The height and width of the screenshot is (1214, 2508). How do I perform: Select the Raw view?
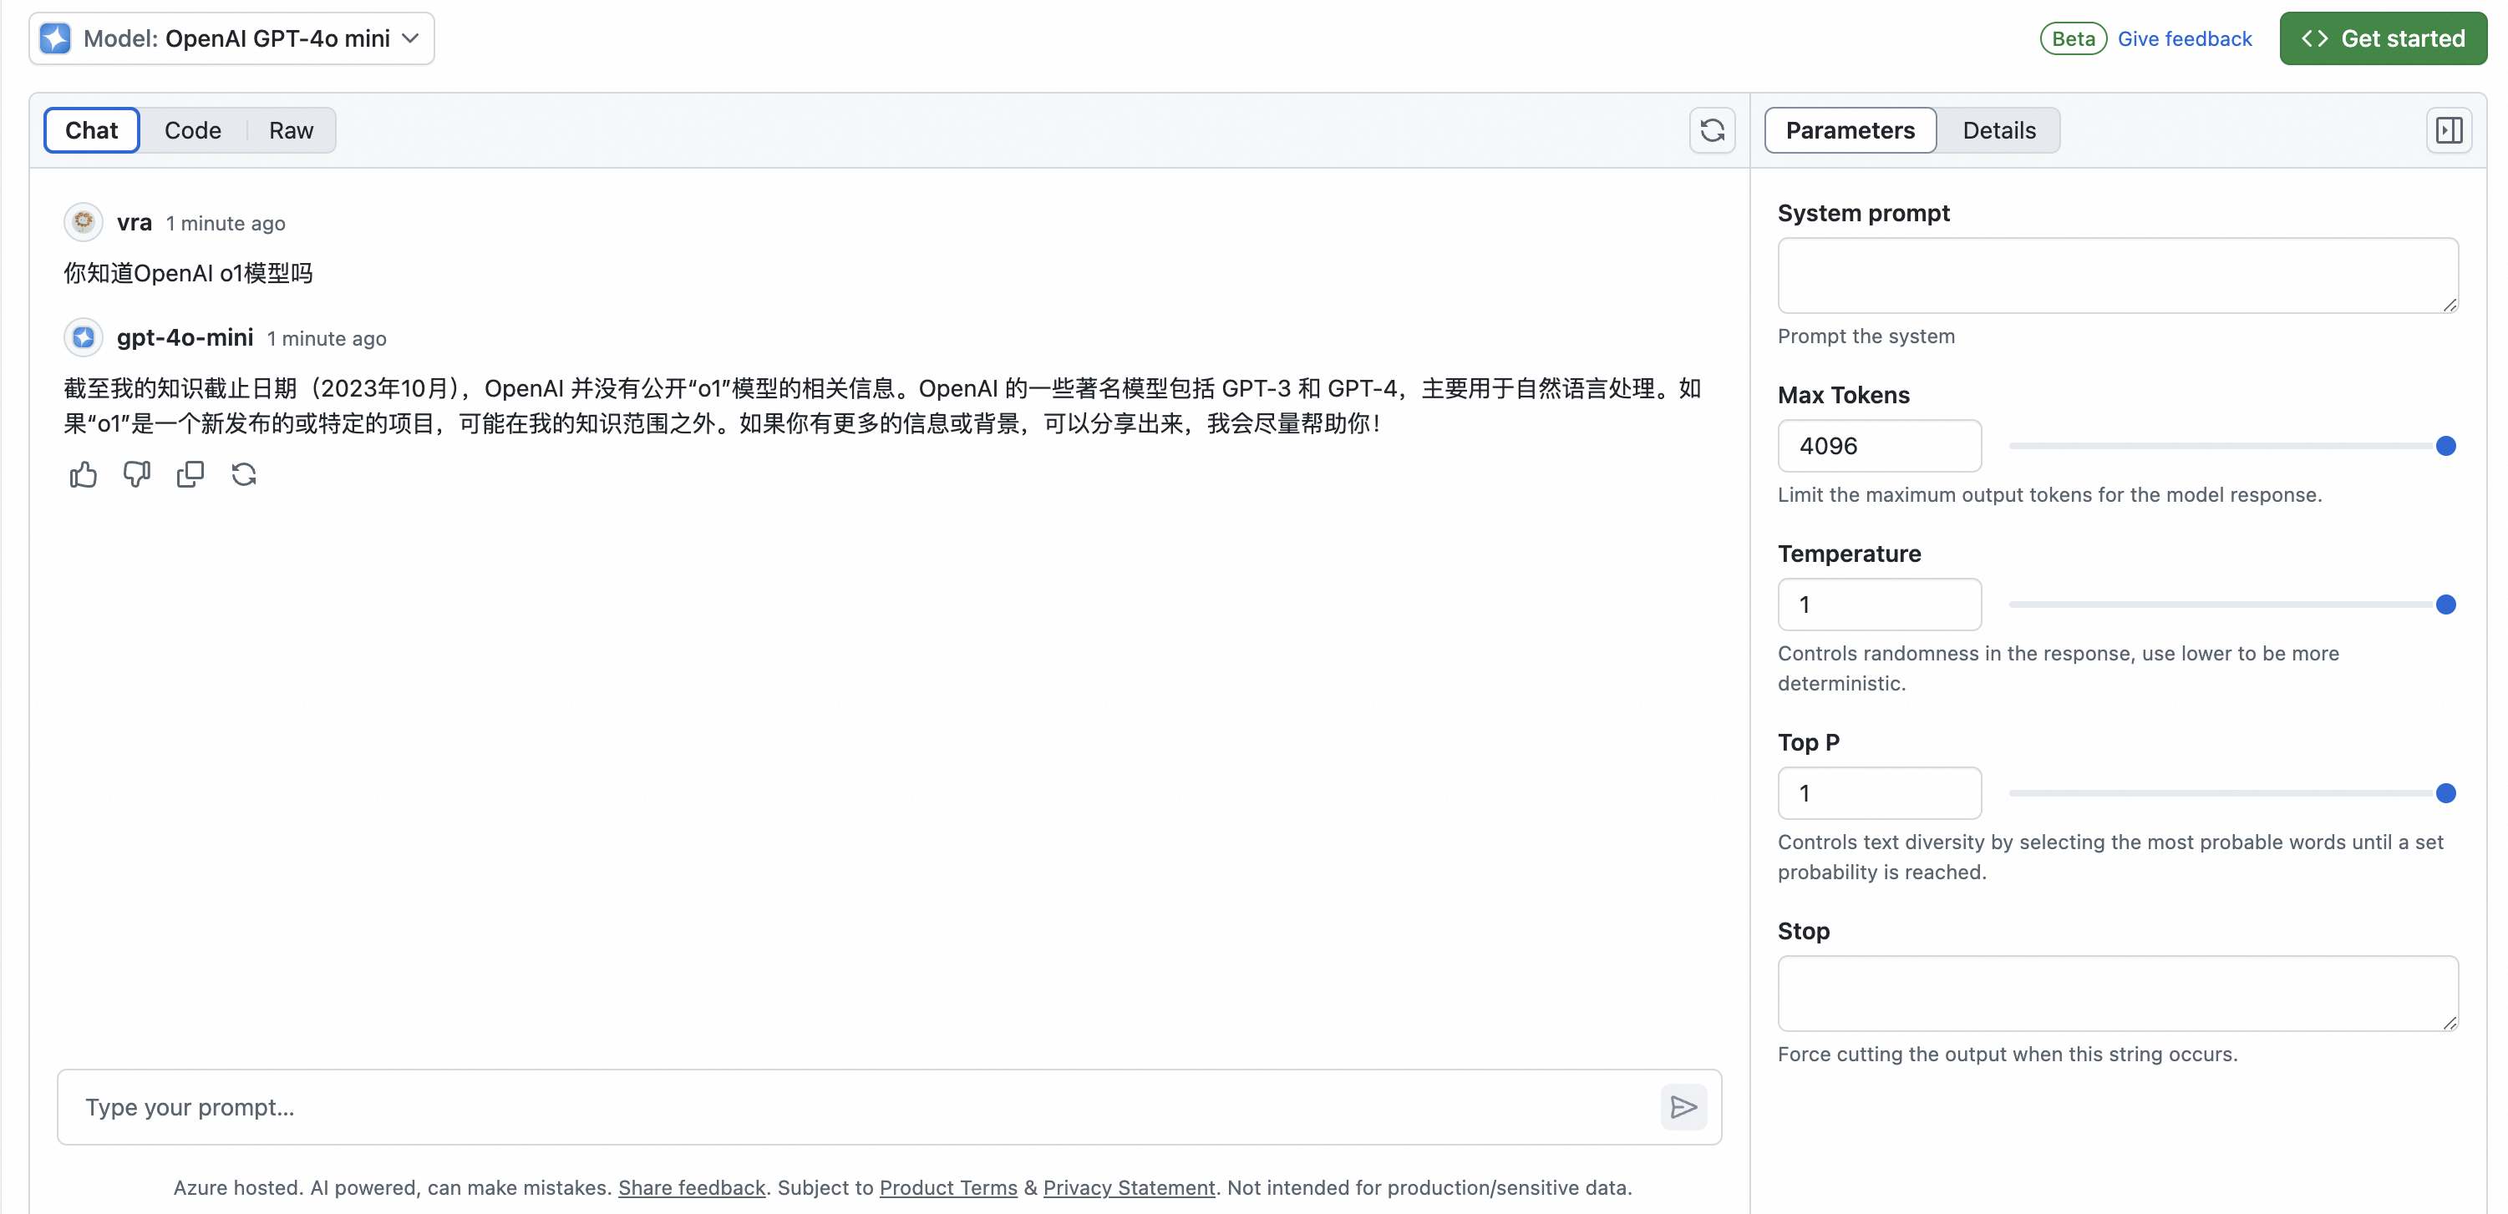click(290, 129)
